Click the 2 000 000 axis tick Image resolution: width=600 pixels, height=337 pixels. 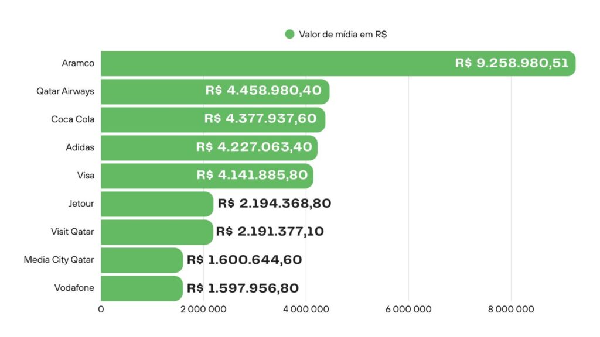(204, 309)
